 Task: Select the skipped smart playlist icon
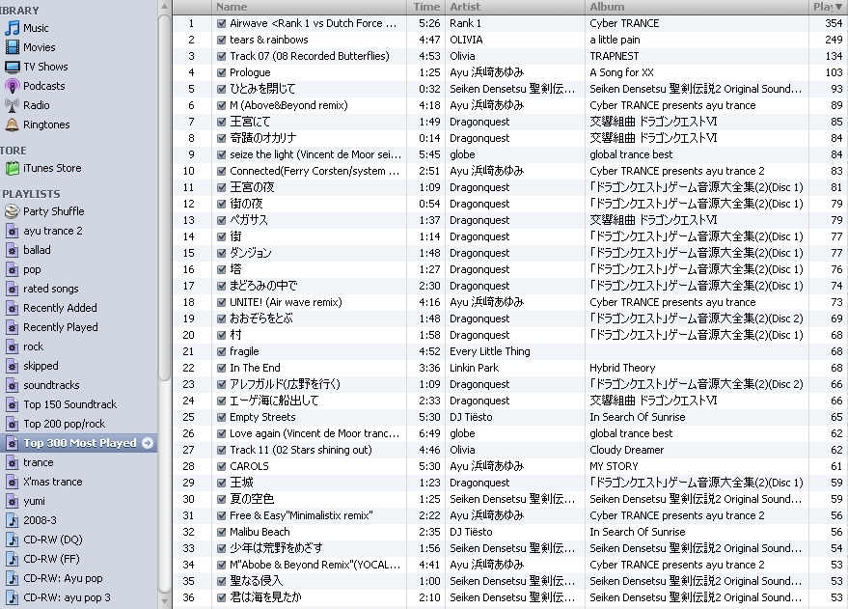point(12,366)
